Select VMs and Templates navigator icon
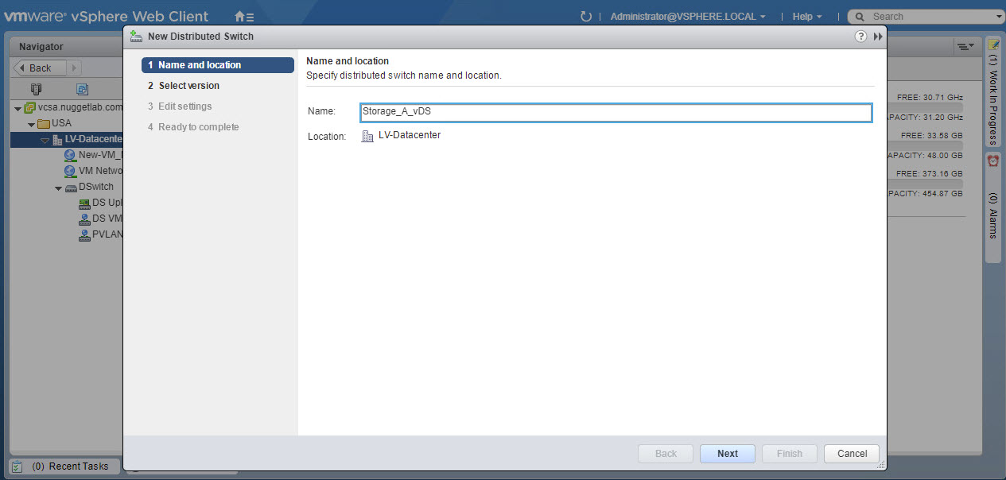Screen dimensions: 1006x480 [x=82, y=89]
